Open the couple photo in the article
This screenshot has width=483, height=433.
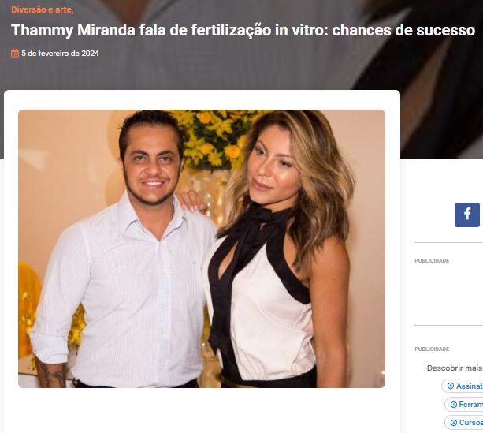(x=202, y=248)
